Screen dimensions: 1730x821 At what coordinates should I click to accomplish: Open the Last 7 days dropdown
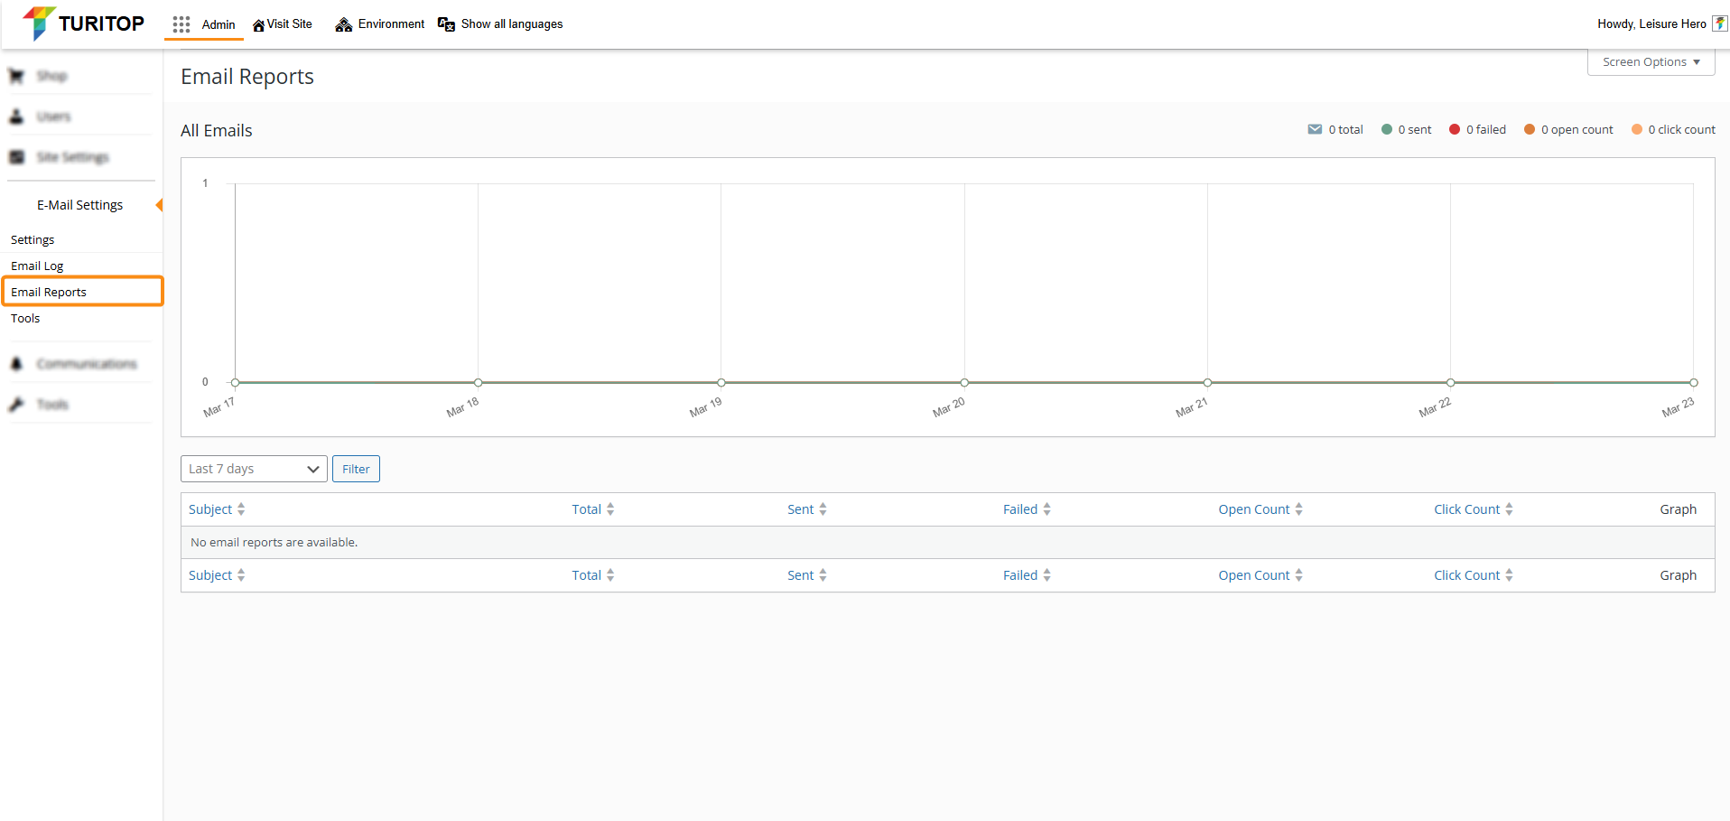point(254,469)
